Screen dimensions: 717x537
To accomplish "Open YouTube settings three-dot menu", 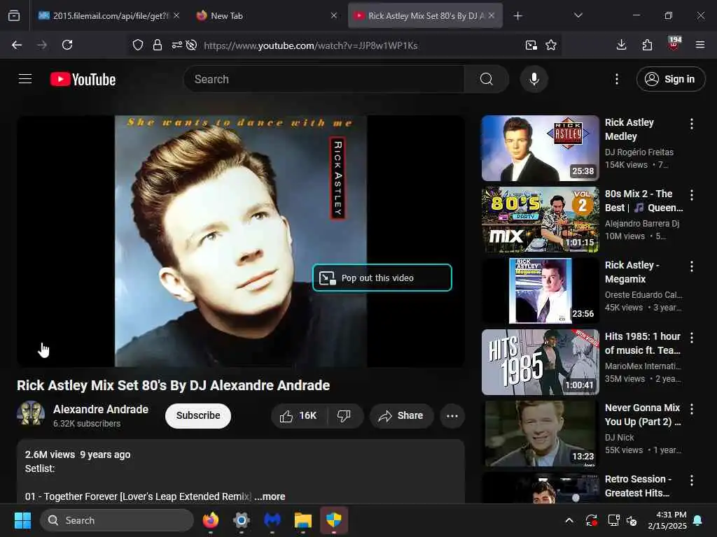I will [616, 79].
